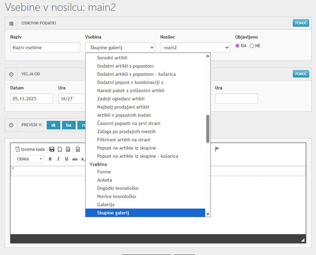
Task: Apply underline formatting in editor
Action: coord(67,159)
